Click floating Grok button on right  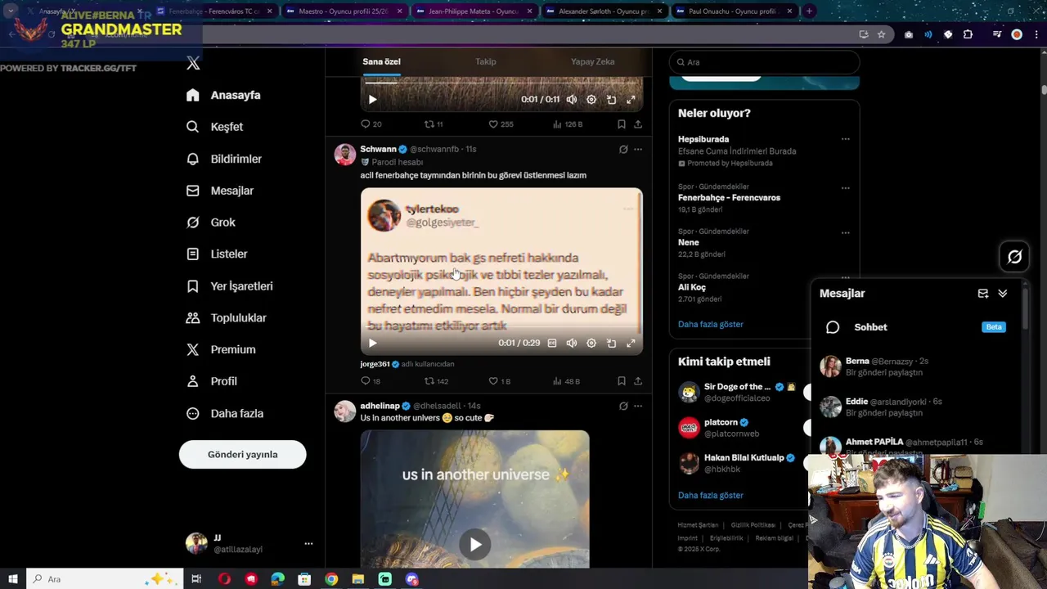pos(1014,257)
